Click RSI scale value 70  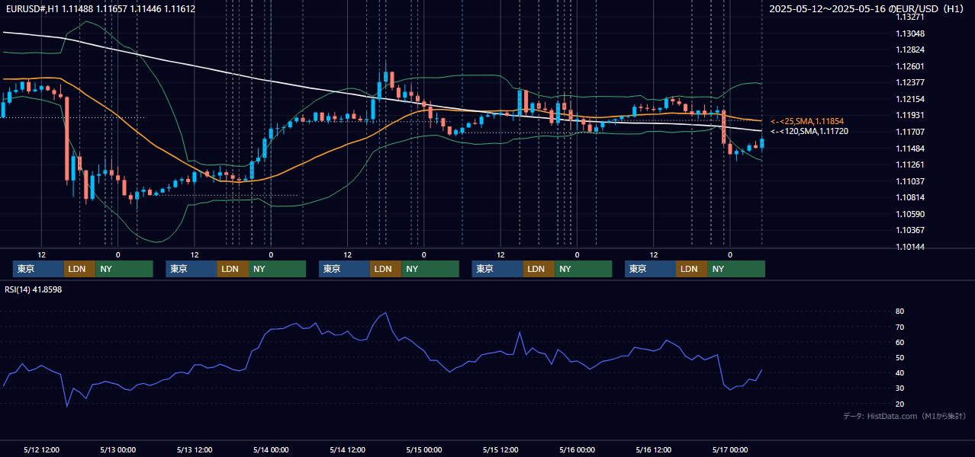900,327
